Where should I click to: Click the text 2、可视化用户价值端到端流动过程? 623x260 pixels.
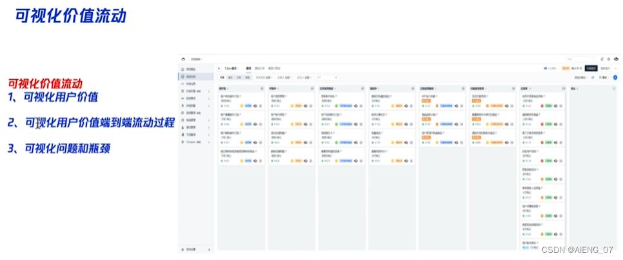[x=91, y=123]
